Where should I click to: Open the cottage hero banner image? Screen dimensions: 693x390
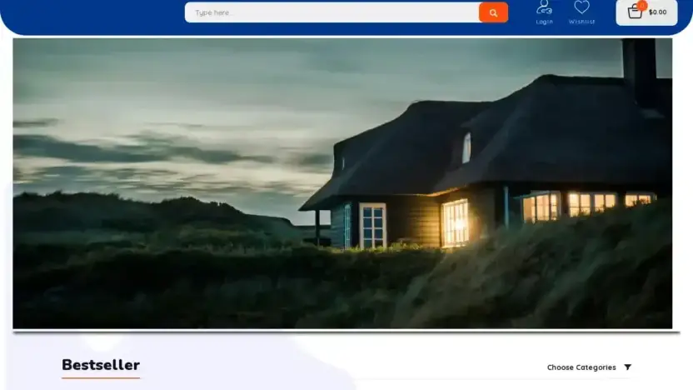(x=342, y=183)
